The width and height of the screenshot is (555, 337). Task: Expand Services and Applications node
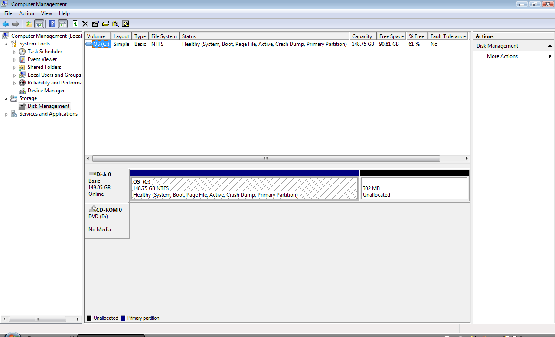pos(6,114)
